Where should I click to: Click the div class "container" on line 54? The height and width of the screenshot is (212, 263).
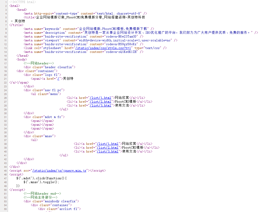[x=51, y=205]
